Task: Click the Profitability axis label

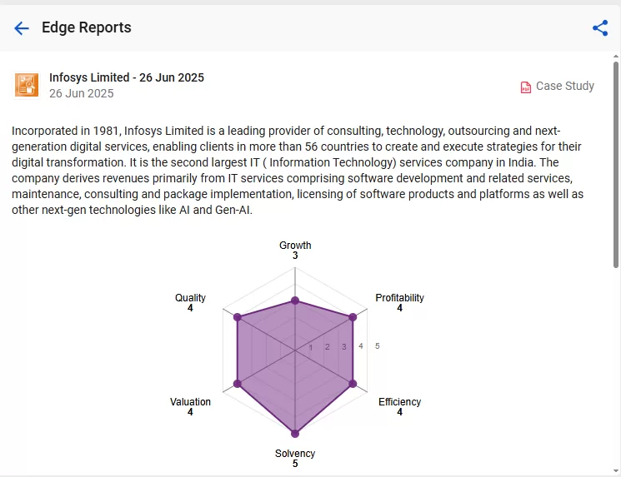Action: coord(399,297)
